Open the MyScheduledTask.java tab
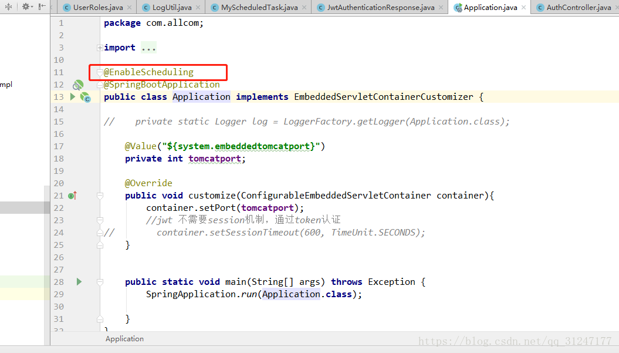The height and width of the screenshot is (353, 619). click(x=259, y=7)
